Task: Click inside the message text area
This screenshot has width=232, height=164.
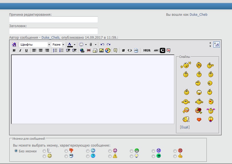Action: tap(92, 89)
